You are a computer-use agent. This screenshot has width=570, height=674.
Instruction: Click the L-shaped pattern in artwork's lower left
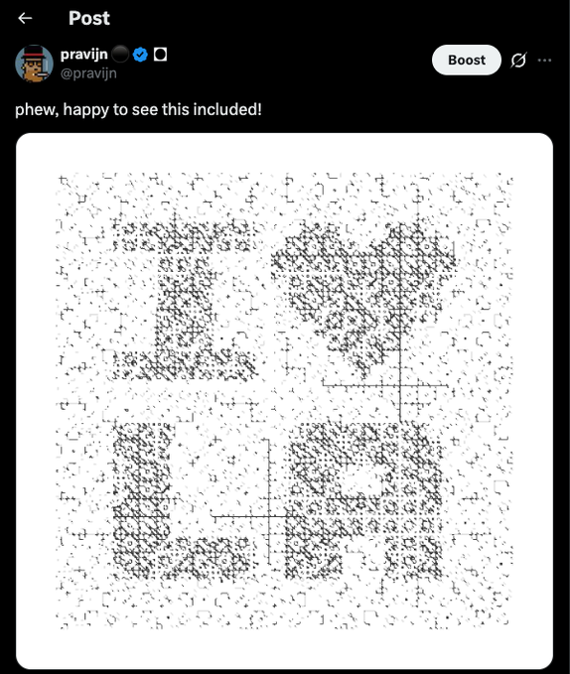181,500
